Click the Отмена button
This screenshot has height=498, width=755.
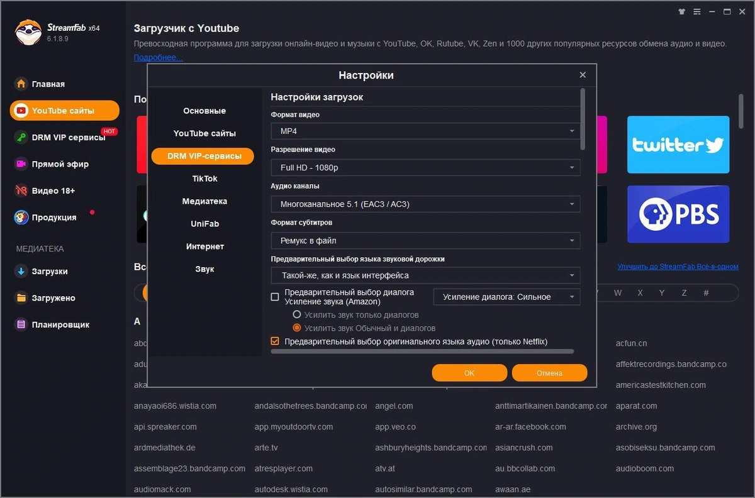coord(549,373)
